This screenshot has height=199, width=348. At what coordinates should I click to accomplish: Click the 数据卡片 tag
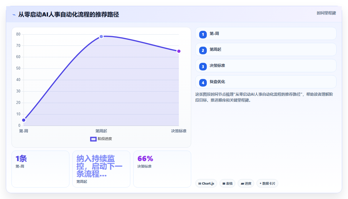pos(267,183)
